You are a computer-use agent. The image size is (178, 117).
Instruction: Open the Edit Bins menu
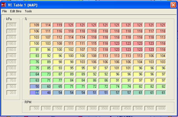16,11
